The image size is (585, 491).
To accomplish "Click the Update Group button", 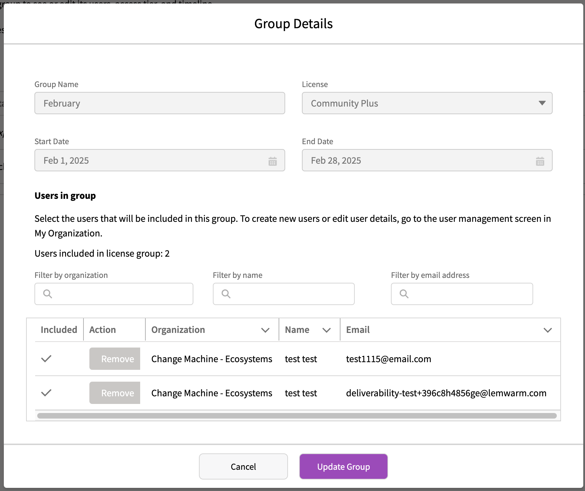I will click(343, 466).
